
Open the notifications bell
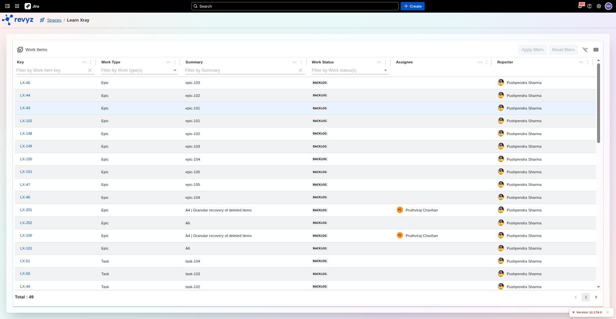coord(580,6)
